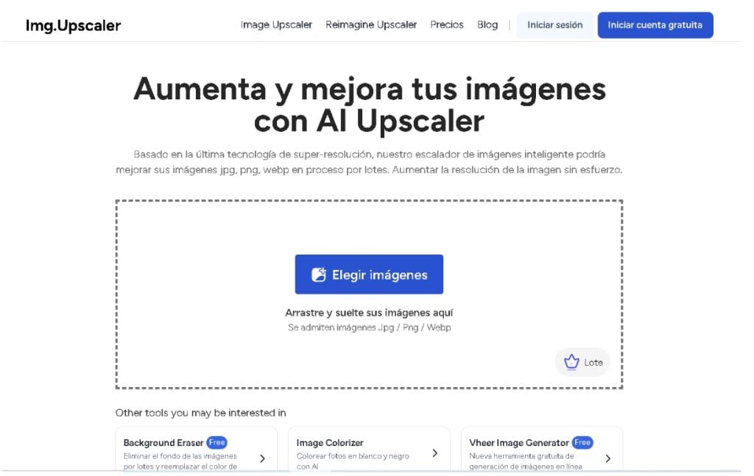Visit the Blog from the top navigation

click(x=487, y=25)
